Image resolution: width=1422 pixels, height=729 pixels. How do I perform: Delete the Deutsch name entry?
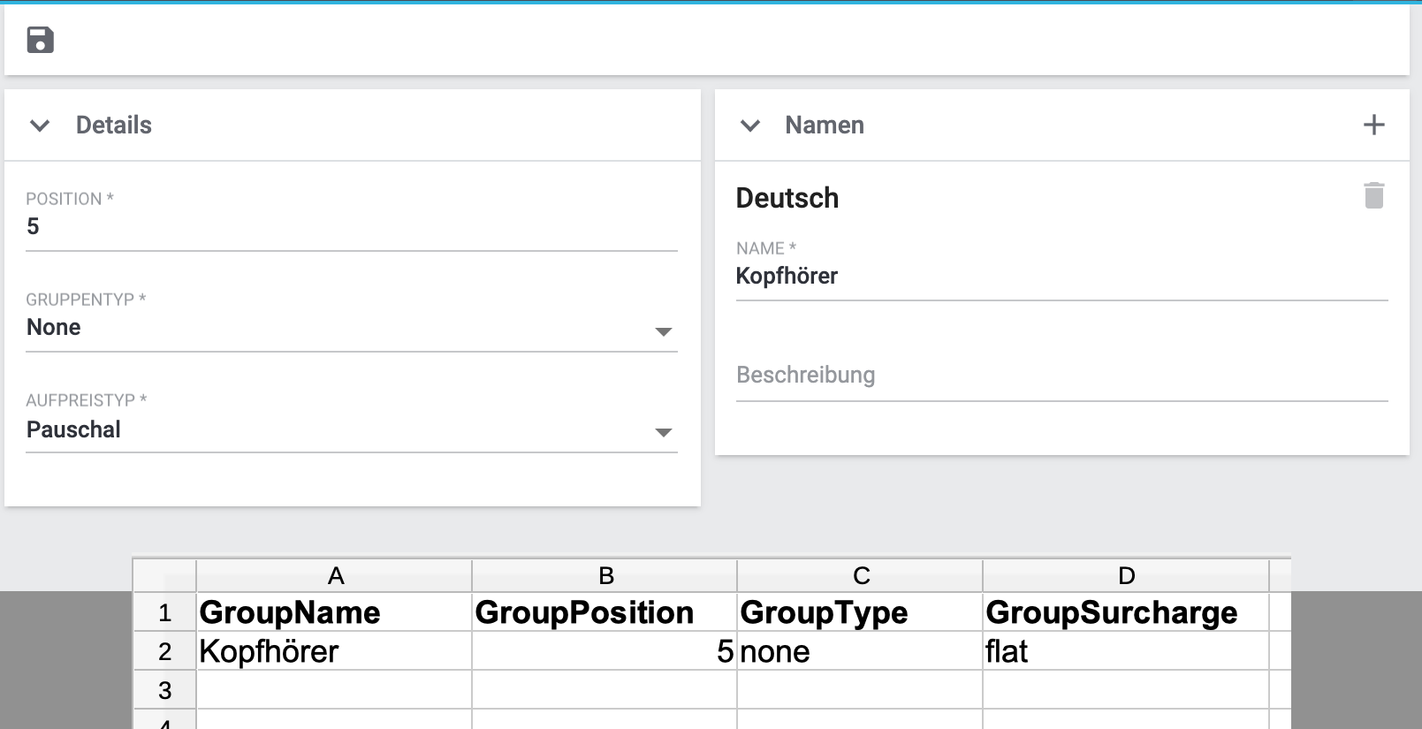click(x=1373, y=195)
